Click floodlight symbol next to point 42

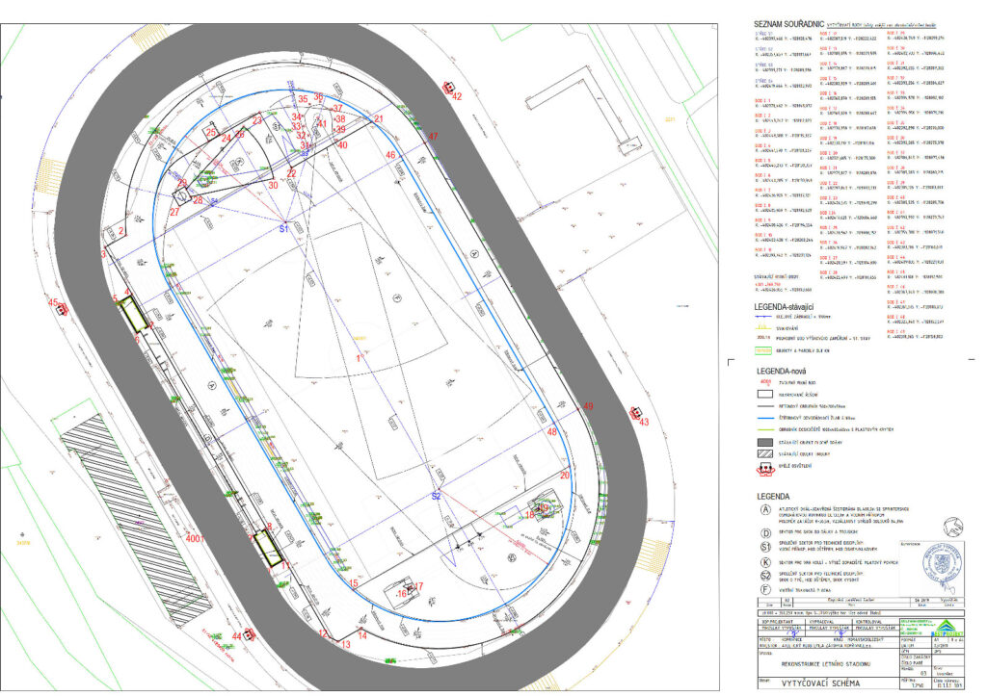coord(448,88)
